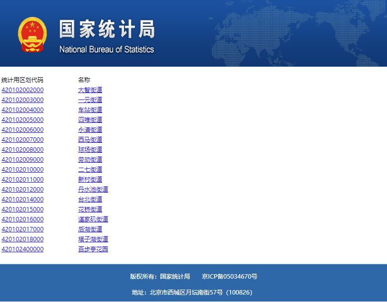Click the 统计用区划代码 column header
387x302 pixels.
pos(22,80)
